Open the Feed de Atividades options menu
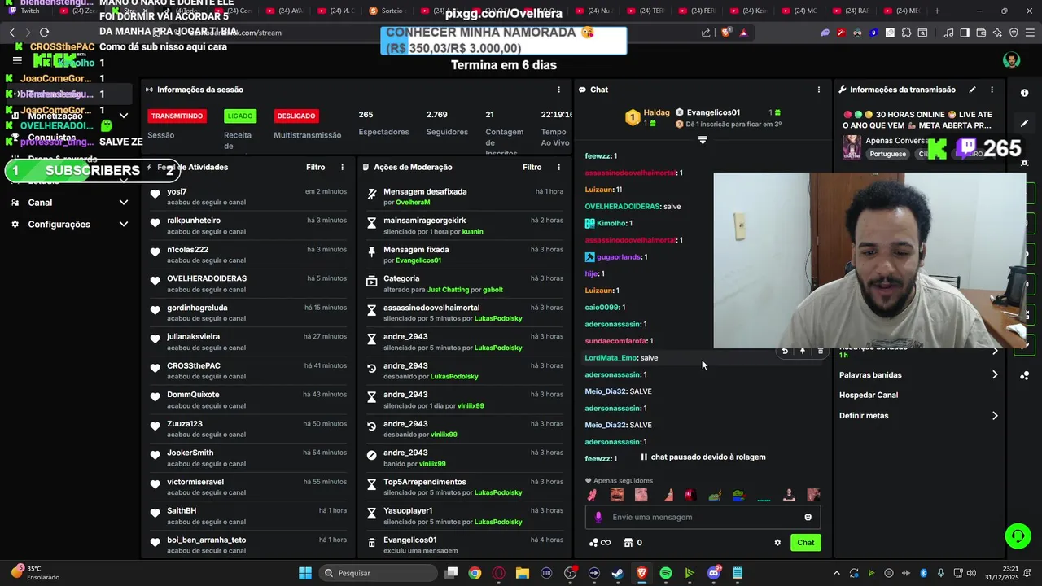The width and height of the screenshot is (1042, 586). coord(342,167)
